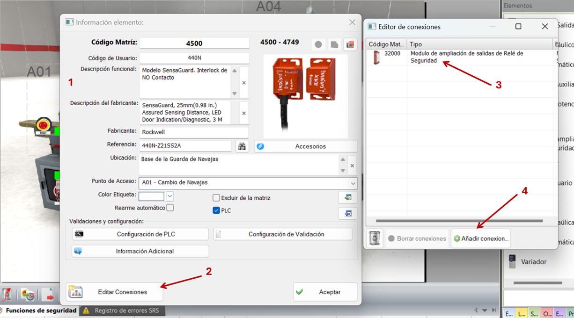Select the purple E... tab under Elementos

point(559,313)
